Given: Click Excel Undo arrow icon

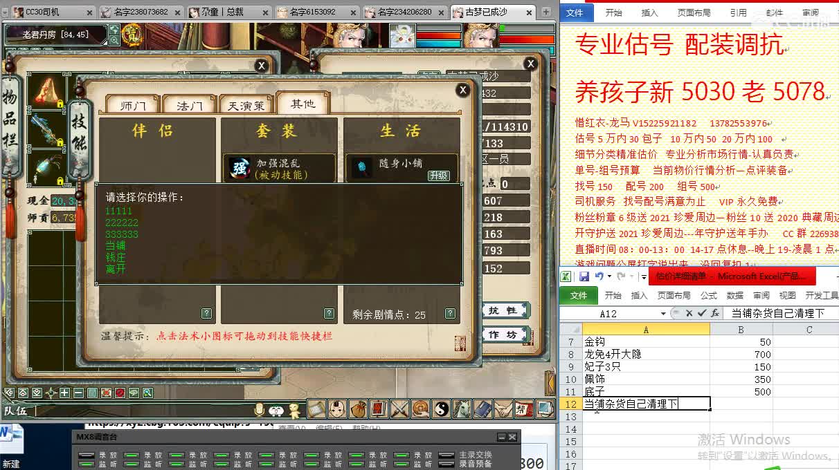Looking at the screenshot, I should (599, 276).
